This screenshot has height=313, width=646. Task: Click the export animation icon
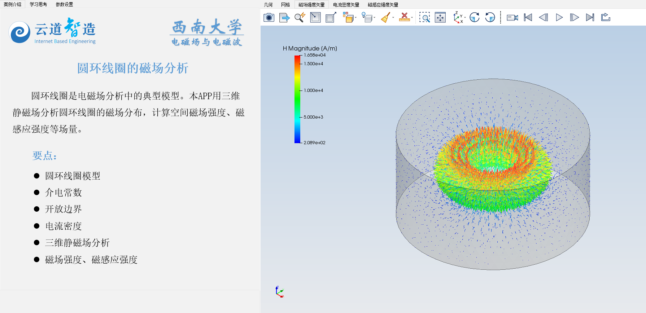[x=606, y=17]
